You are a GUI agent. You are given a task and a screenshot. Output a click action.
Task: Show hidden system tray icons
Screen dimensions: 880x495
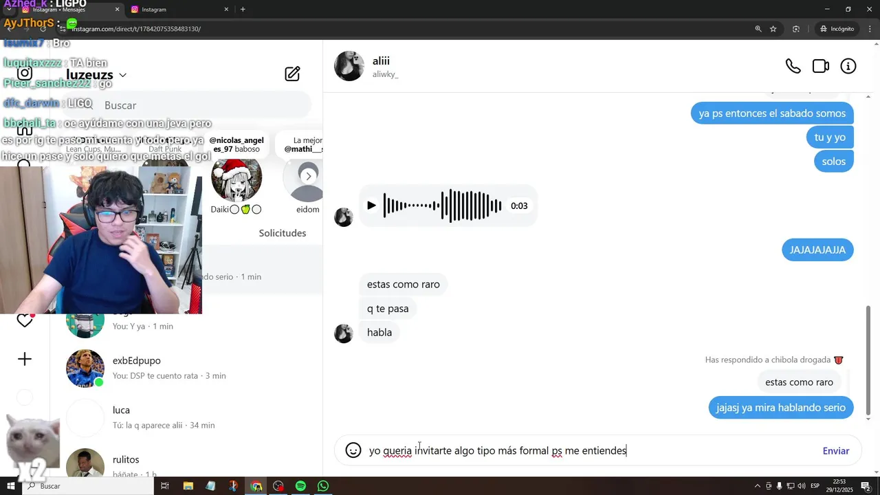[758, 486]
